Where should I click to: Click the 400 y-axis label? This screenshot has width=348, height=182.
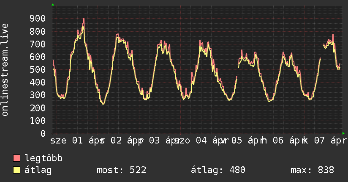tap(38, 82)
